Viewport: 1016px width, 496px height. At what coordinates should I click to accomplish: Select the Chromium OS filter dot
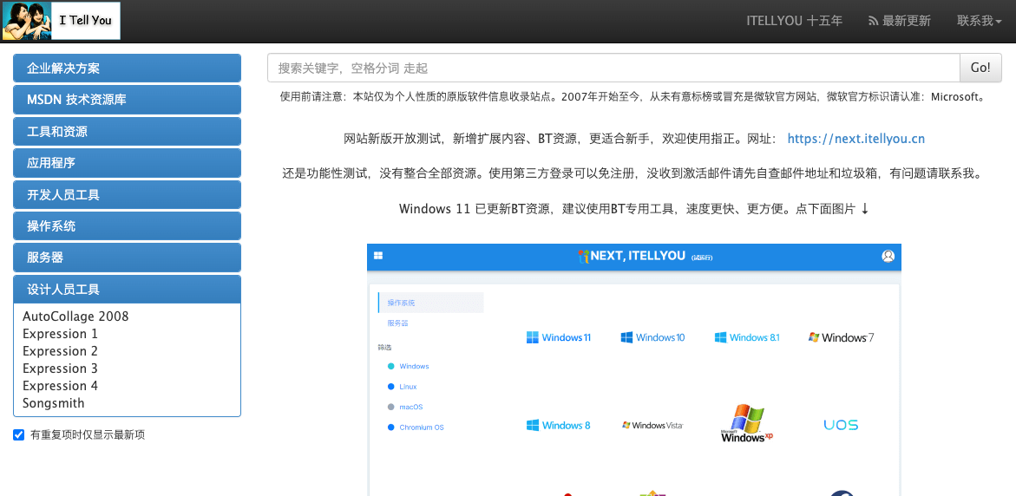point(390,427)
